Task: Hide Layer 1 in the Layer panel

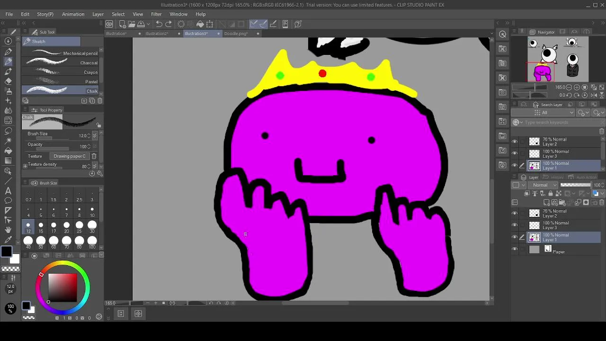Action: click(515, 237)
